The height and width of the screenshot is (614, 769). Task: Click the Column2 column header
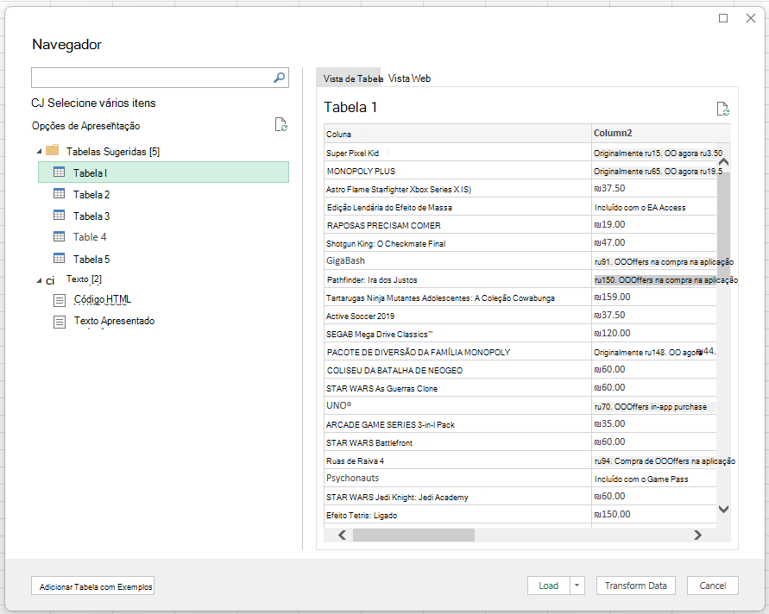(660, 134)
